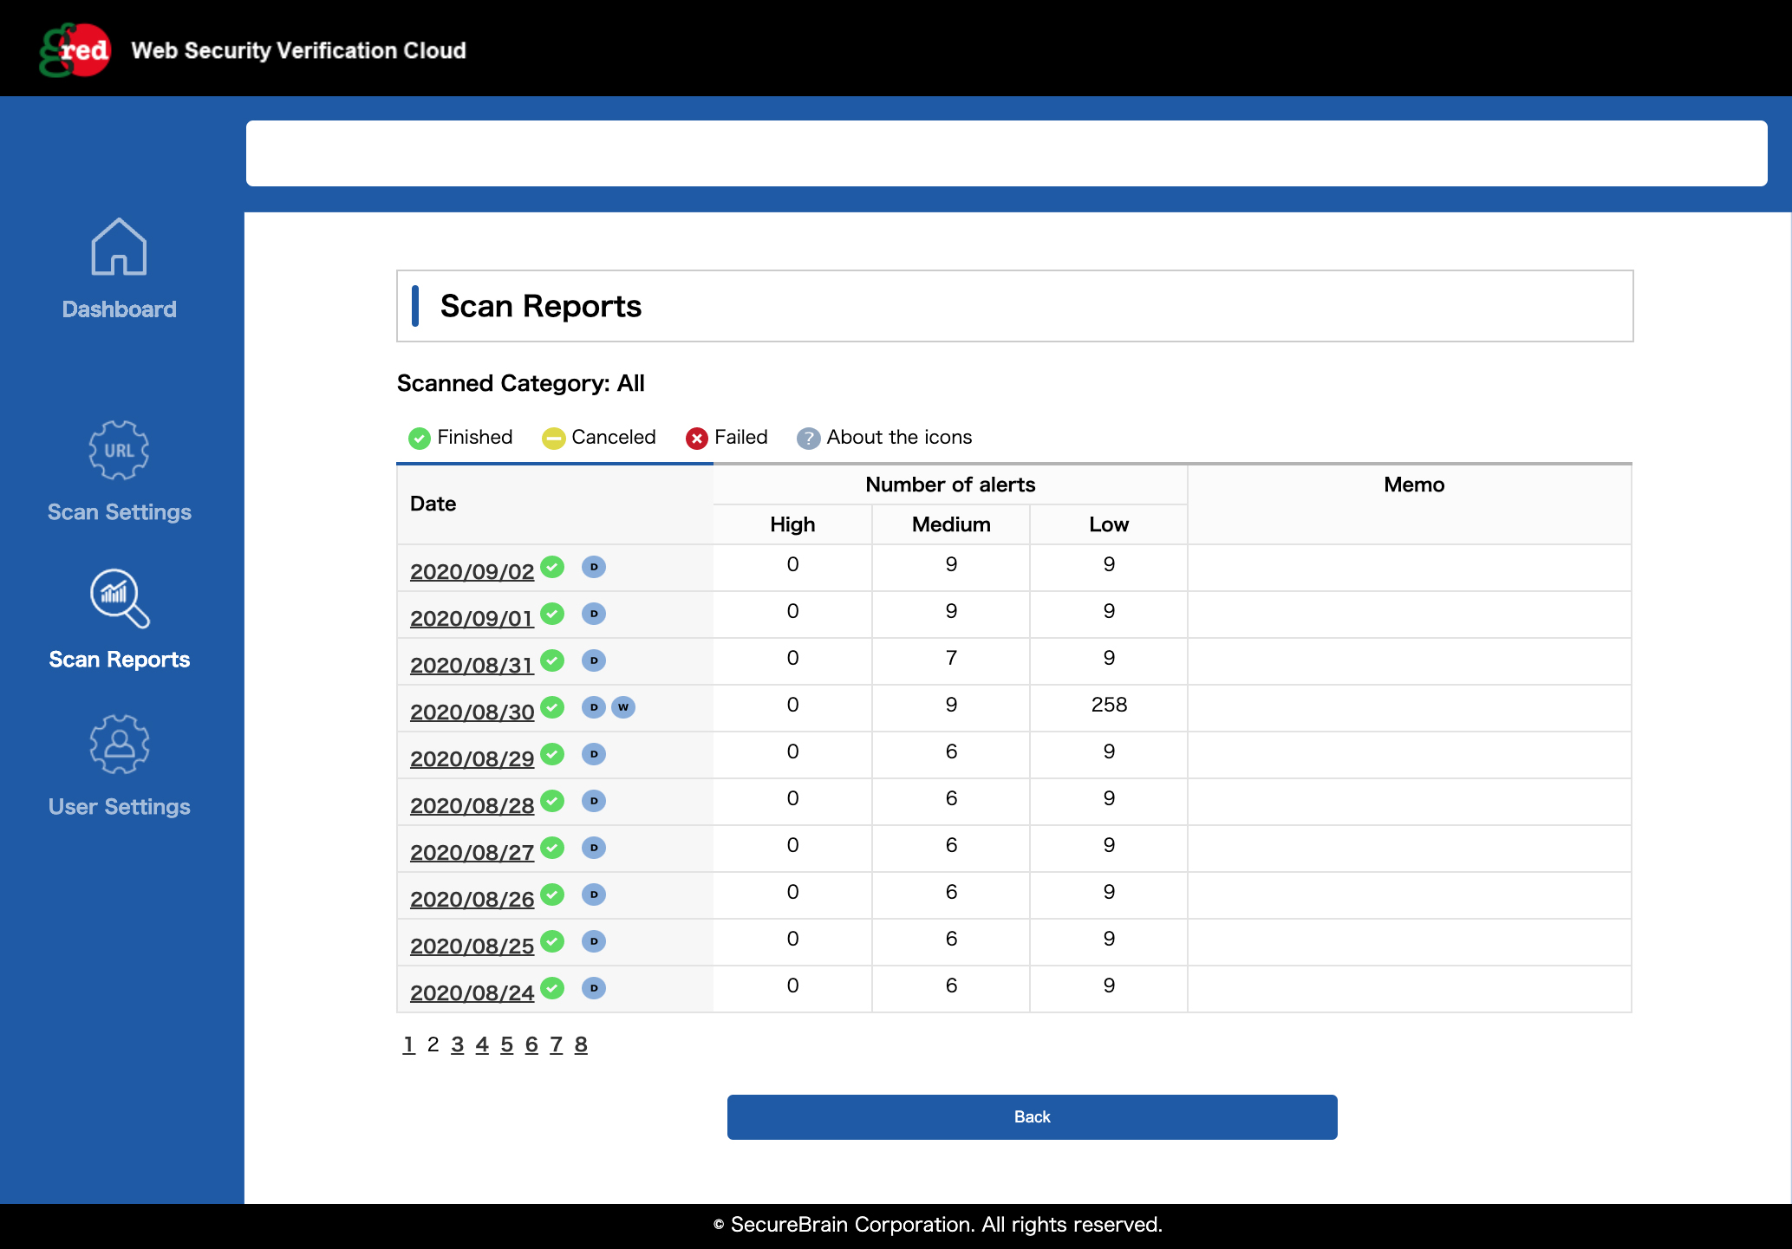Open the Dashboard home icon
Image resolution: width=1792 pixels, height=1249 pixels.
pyautogui.click(x=119, y=247)
